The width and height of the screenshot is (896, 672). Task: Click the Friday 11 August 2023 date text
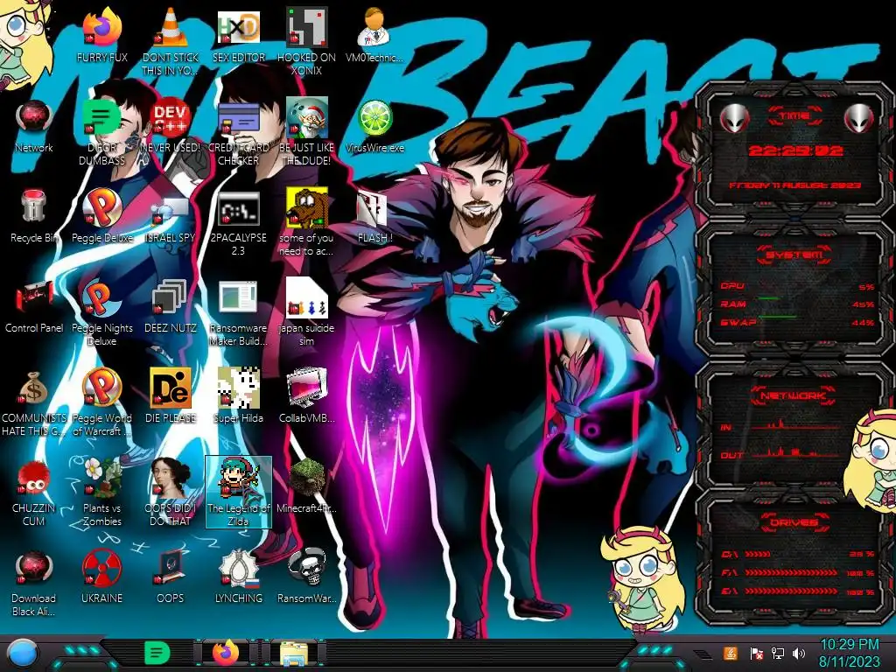pos(794,185)
